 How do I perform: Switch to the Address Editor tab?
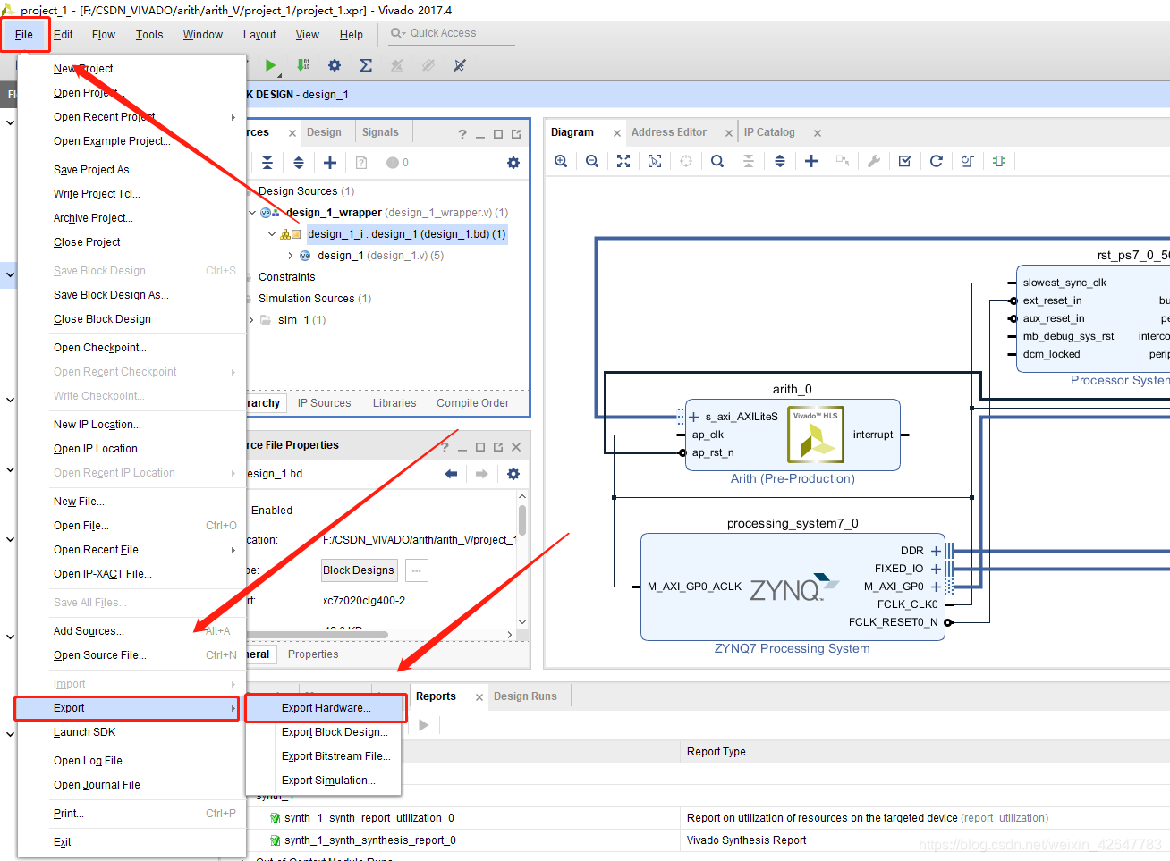coord(669,132)
